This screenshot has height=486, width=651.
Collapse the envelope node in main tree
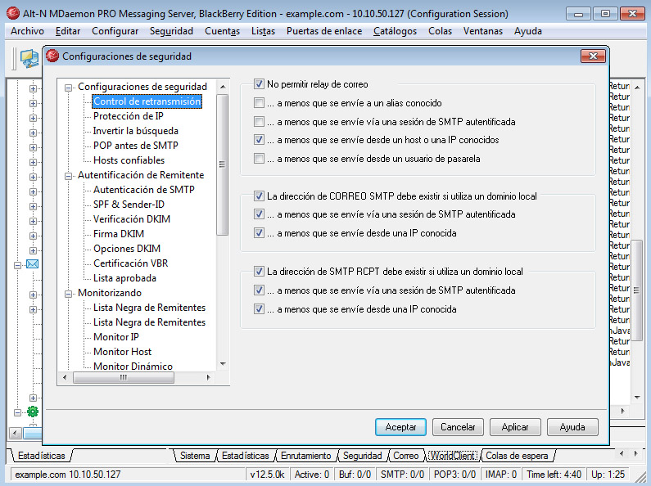click(x=17, y=265)
